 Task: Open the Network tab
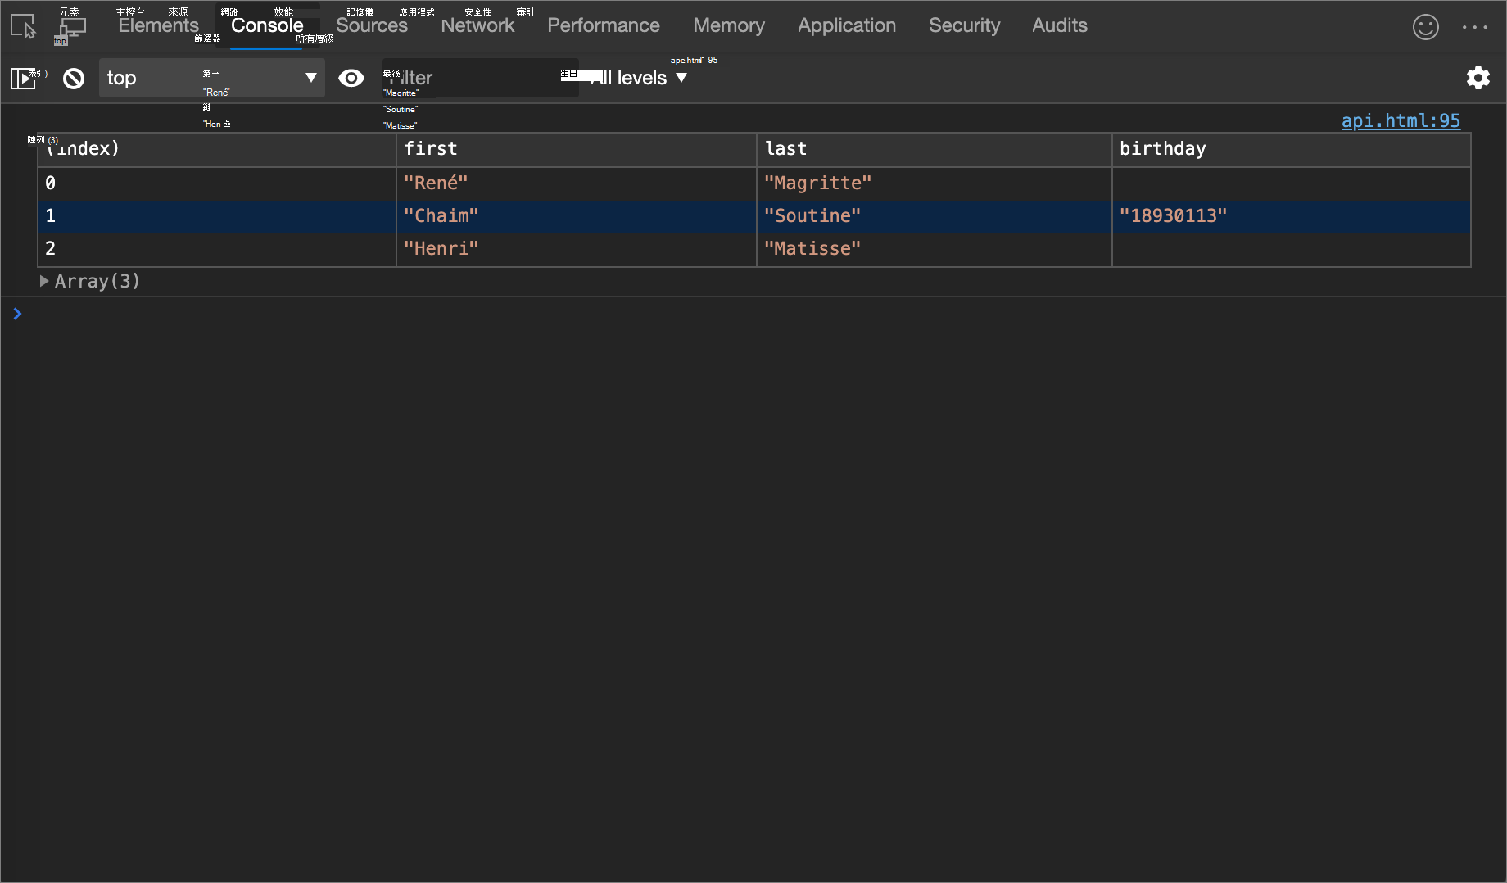click(477, 25)
